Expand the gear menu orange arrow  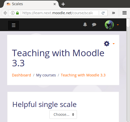tap(114, 44)
